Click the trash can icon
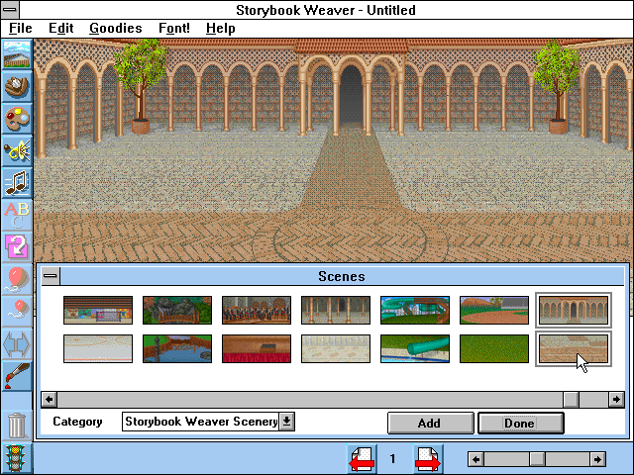 (x=17, y=425)
